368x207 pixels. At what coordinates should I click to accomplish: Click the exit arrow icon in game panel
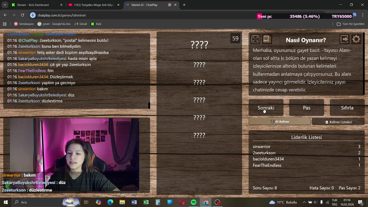click(344, 39)
